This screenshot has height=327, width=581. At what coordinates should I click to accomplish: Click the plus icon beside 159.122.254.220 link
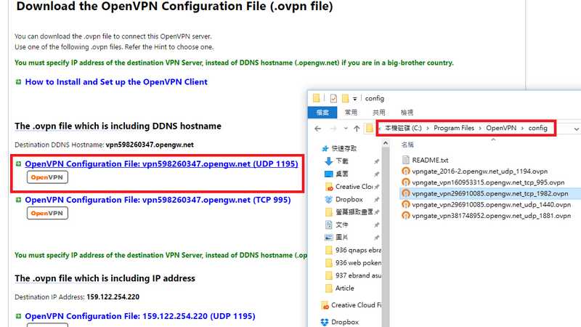pos(18,316)
